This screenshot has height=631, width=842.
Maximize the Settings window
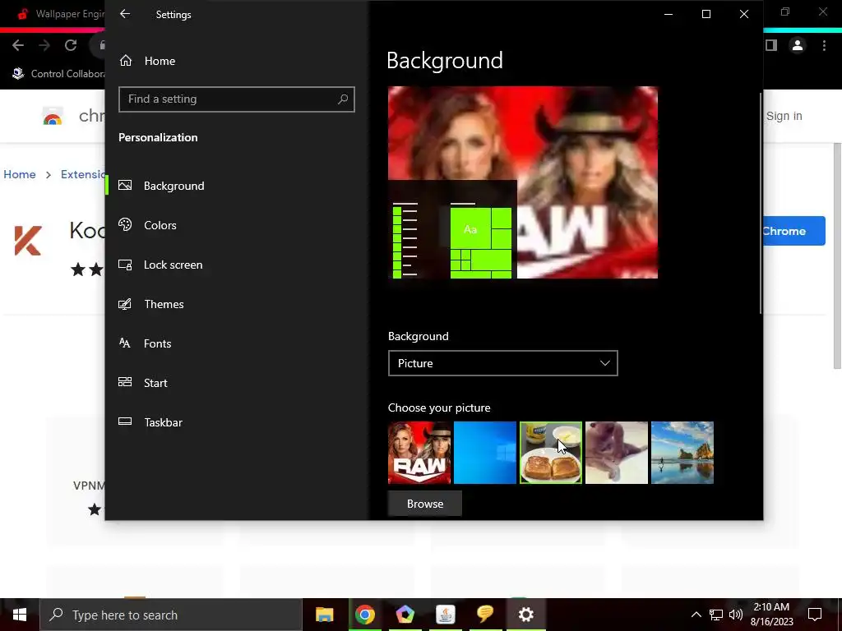point(706,15)
